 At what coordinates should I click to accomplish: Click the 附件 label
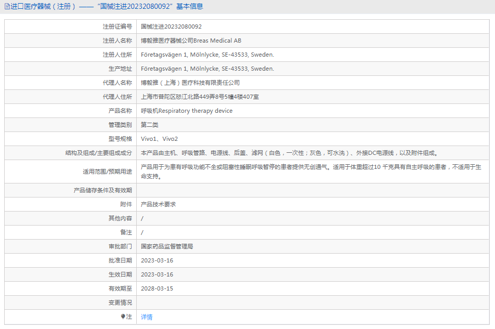coord(126,204)
